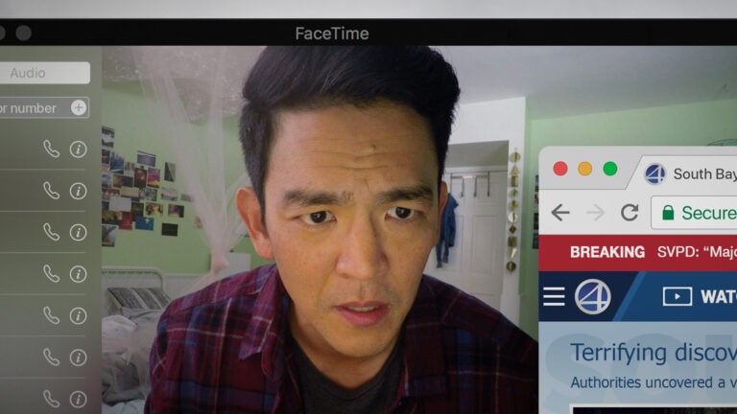Click the FaceTime number entry field
This screenshot has height=414, width=737.
click(45, 108)
